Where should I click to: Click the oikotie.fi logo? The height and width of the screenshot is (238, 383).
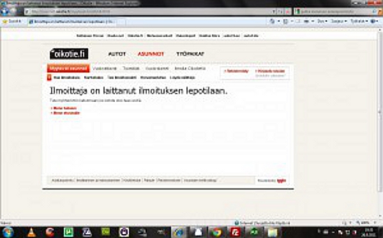[69, 54]
